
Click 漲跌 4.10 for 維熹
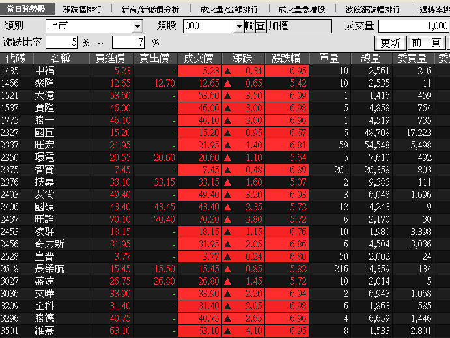254,331
